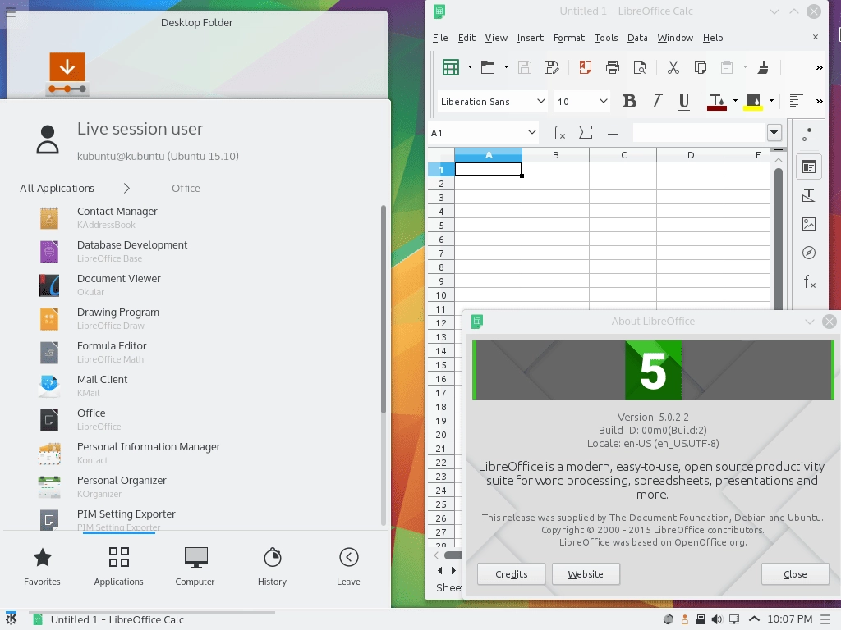Screen dimensions: 841x630
Task: Expand the Font Name dropdown
Action: (540, 101)
